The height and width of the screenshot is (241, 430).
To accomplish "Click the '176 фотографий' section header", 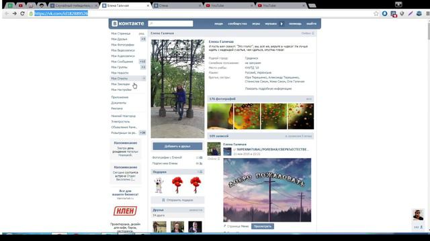I will point(261,99).
